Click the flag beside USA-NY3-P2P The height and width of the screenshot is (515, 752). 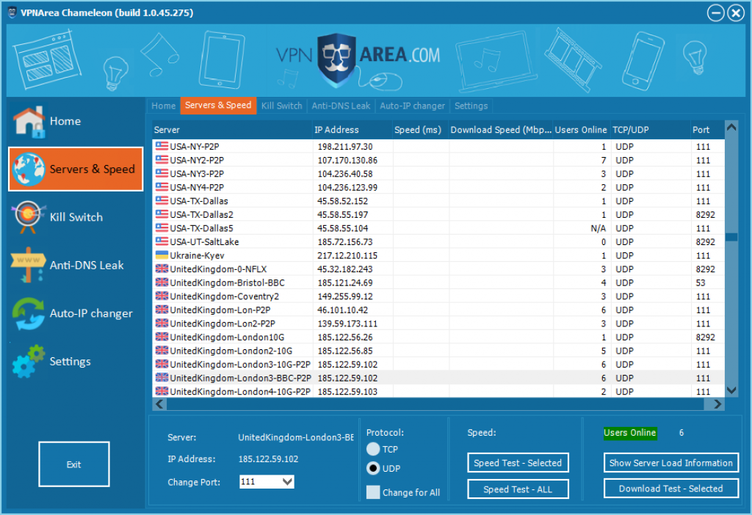(x=162, y=173)
